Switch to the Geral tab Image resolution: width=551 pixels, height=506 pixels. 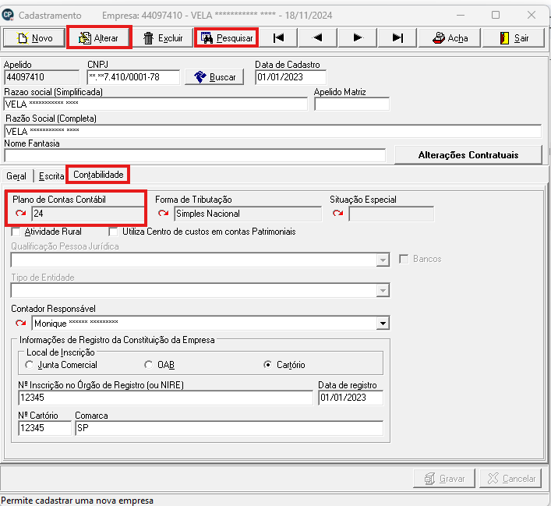tap(16, 175)
